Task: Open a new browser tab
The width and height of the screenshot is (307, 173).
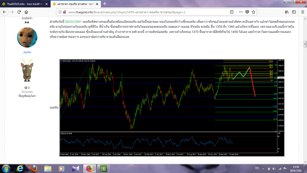Action: tap(104, 4)
